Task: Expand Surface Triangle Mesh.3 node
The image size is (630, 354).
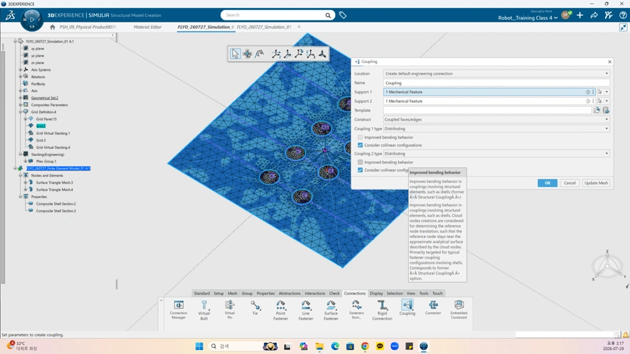Action: 26,182
